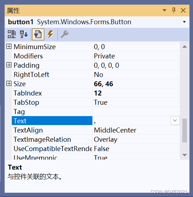Open Property Pages wrench icon
Screen dimensions: 193x197
click(x=65, y=34)
